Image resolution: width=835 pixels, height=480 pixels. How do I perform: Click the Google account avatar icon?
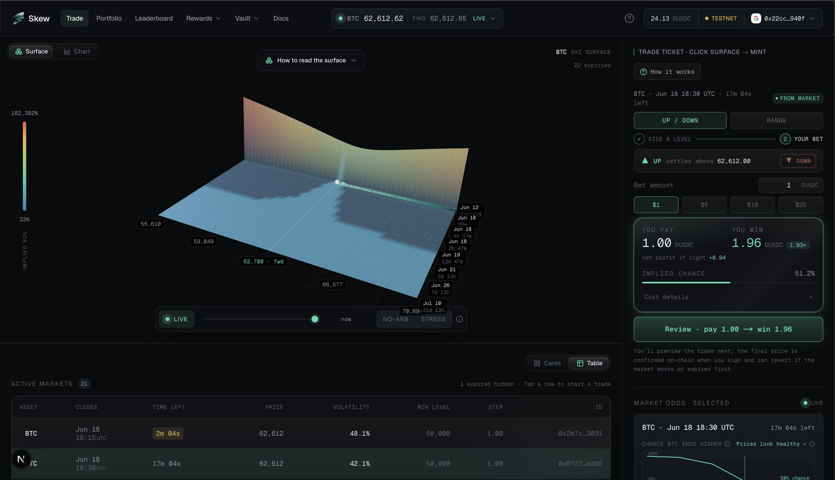click(756, 18)
